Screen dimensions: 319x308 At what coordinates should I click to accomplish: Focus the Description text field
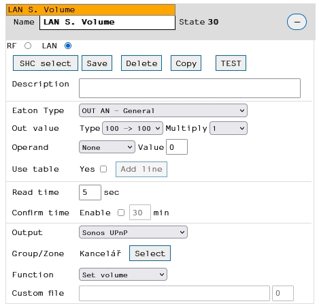[x=190, y=89]
